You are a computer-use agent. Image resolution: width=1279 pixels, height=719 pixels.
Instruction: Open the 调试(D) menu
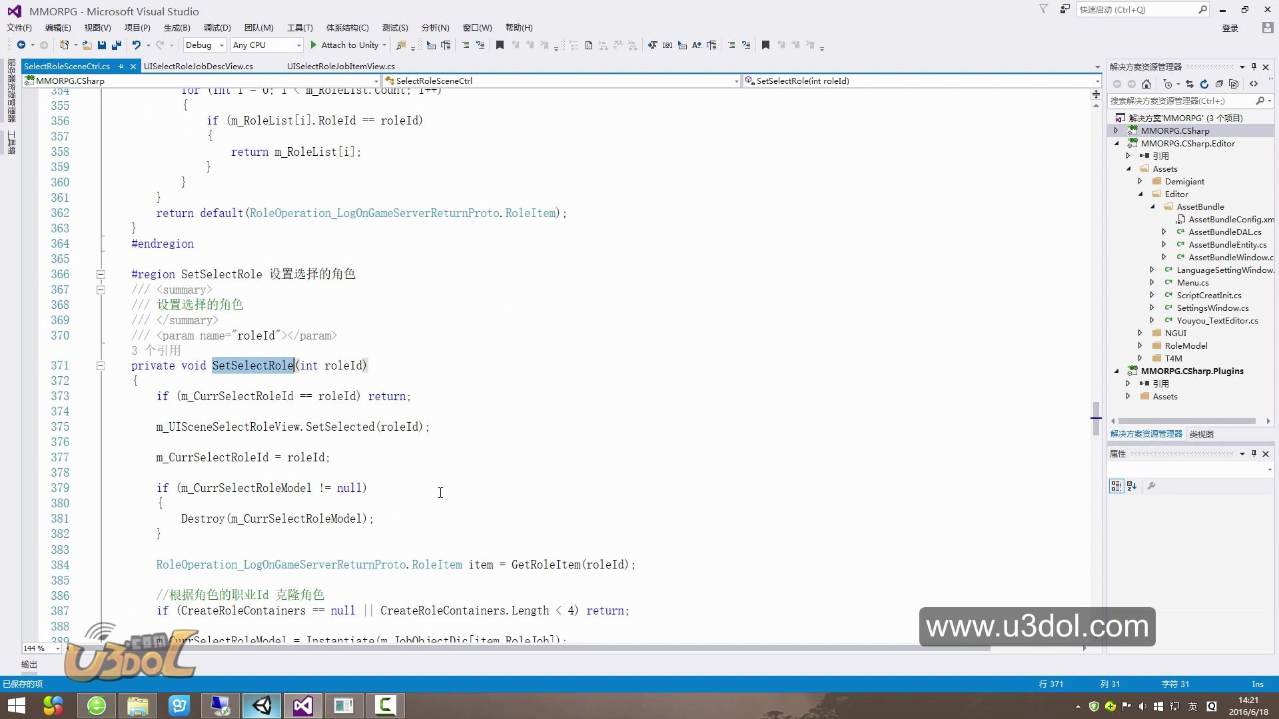point(217,27)
